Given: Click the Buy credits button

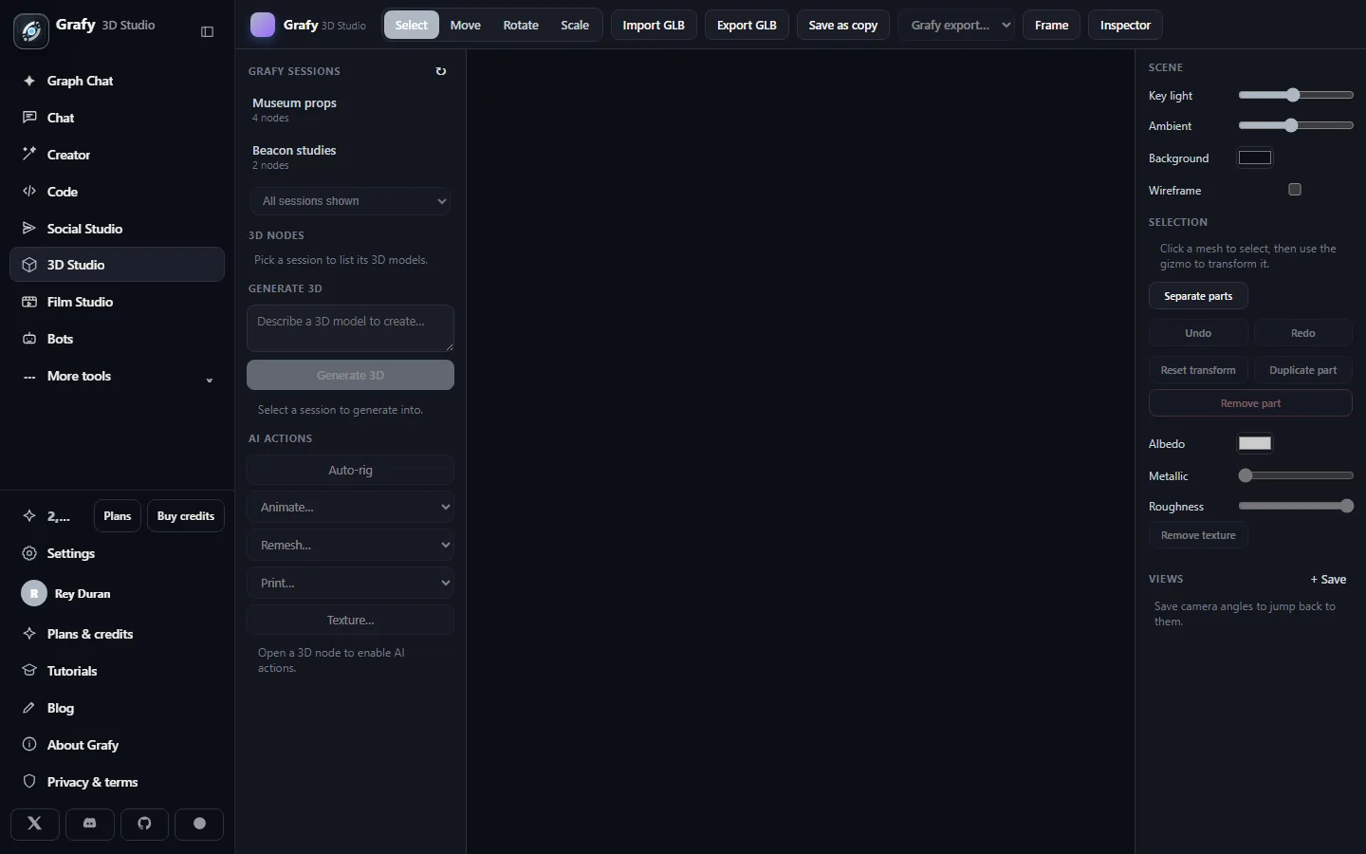Looking at the screenshot, I should [186, 516].
